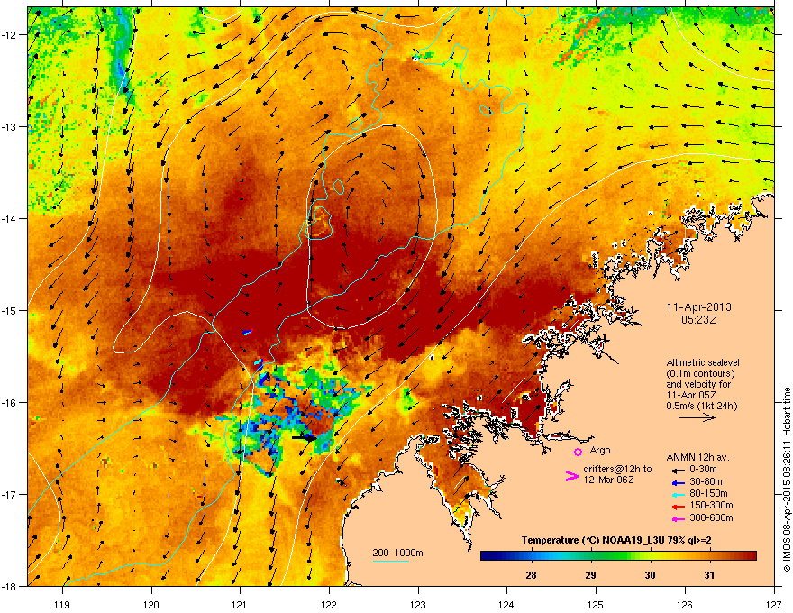This screenshot has height=613, width=793.
Task: Click the '12-Mar 06Z' legend text
Action: [x=608, y=480]
